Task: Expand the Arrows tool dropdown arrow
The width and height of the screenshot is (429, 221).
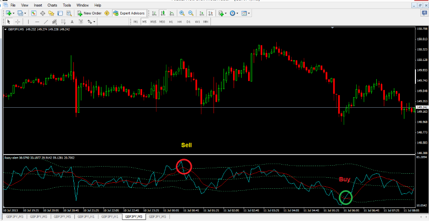Action: pyautogui.click(x=94, y=22)
